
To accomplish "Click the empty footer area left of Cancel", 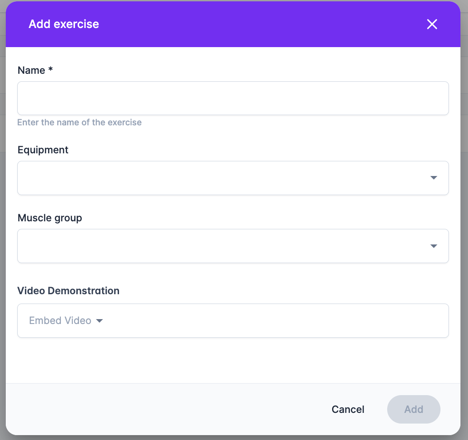I will click(167, 409).
